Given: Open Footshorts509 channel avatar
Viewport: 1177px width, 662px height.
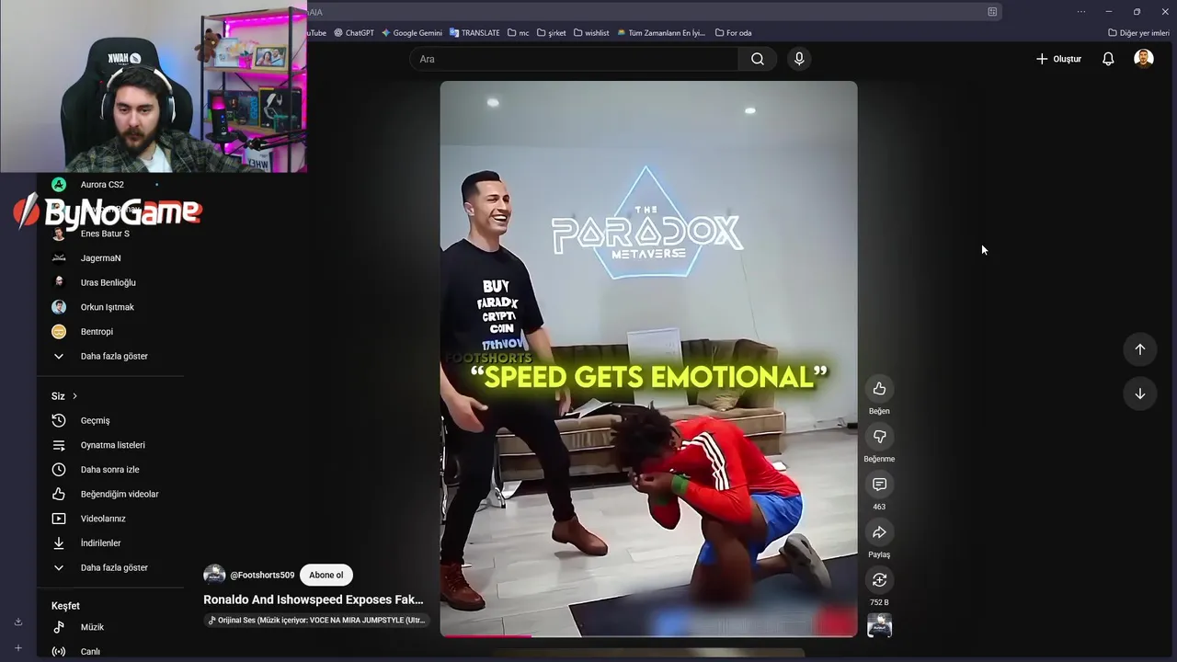Looking at the screenshot, I should (214, 576).
